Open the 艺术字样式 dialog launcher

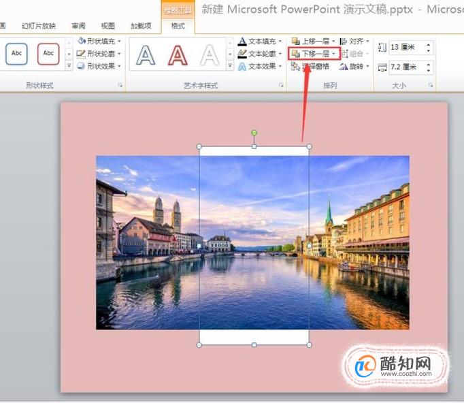click(x=281, y=85)
